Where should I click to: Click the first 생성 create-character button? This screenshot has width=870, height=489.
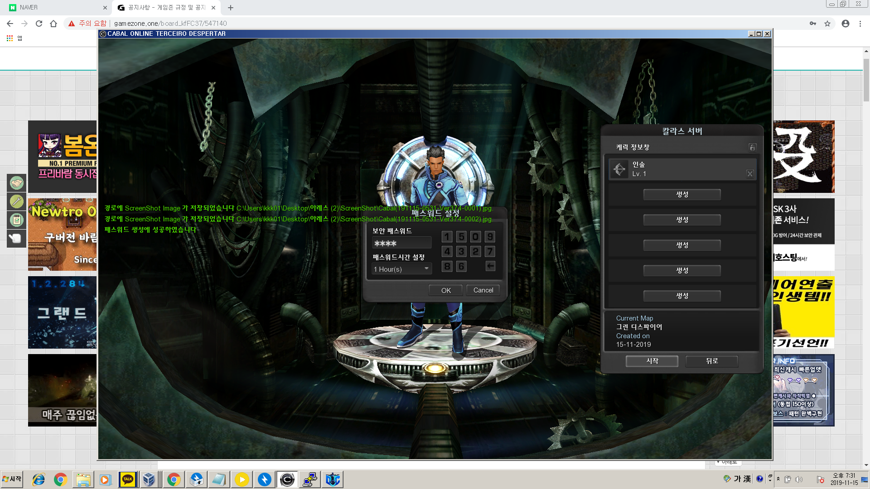tap(682, 194)
